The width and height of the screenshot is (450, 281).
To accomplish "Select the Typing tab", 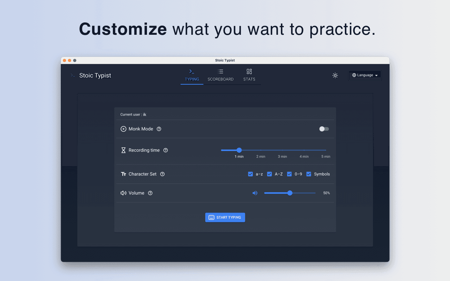I will point(192,75).
